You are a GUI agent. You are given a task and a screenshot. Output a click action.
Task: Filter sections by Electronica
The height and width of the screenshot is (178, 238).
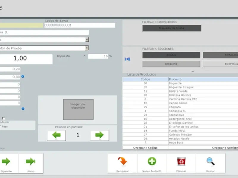pyautogui.click(x=220, y=64)
